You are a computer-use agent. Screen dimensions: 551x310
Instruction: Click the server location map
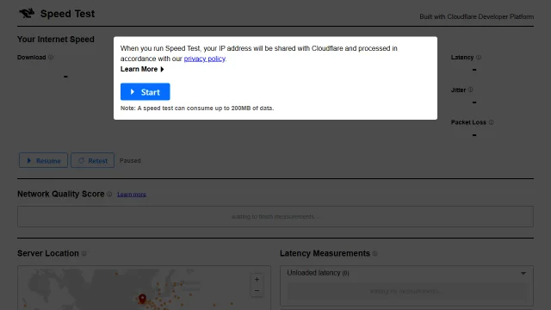click(x=144, y=288)
